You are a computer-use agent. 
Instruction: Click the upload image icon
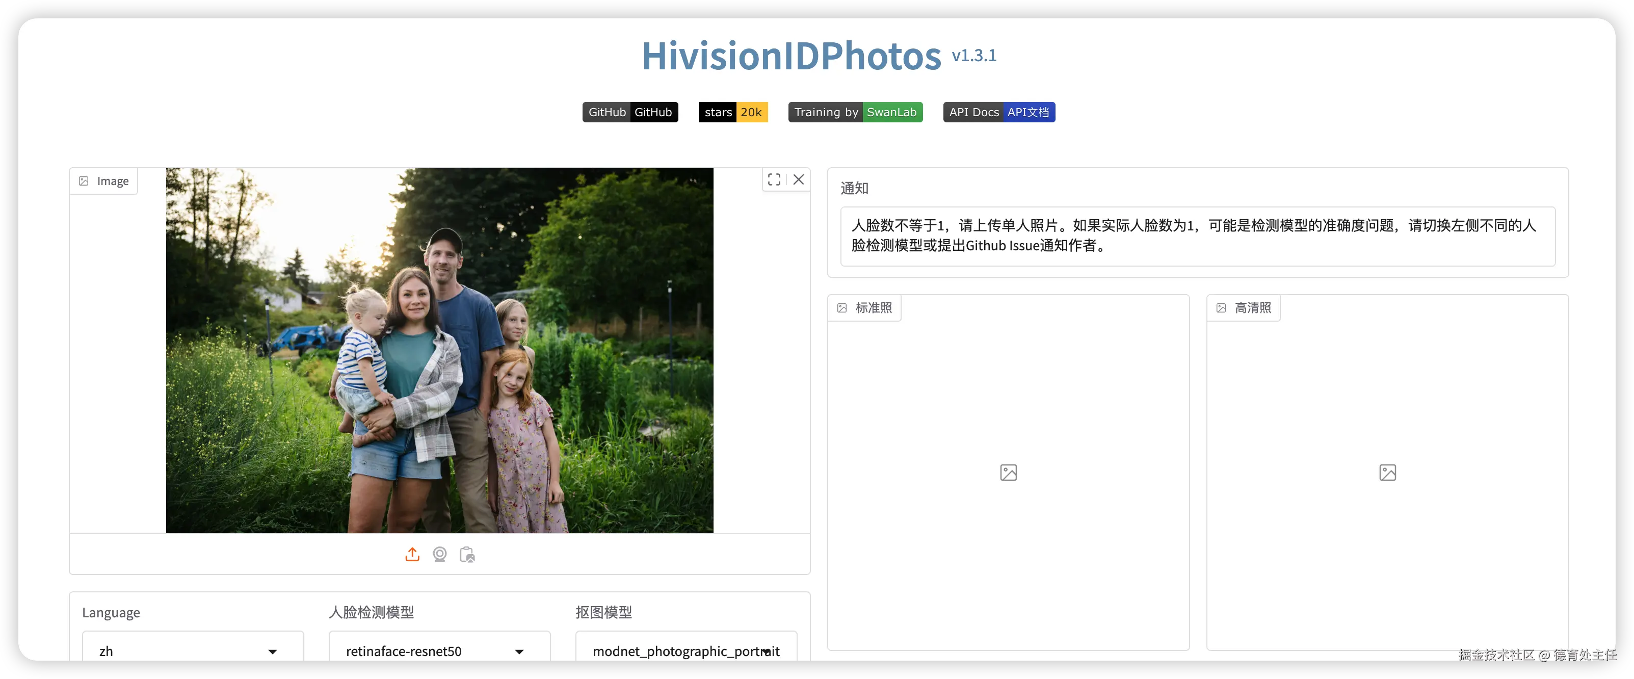(x=412, y=554)
